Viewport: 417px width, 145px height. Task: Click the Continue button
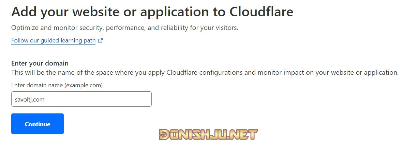point(38,124)
